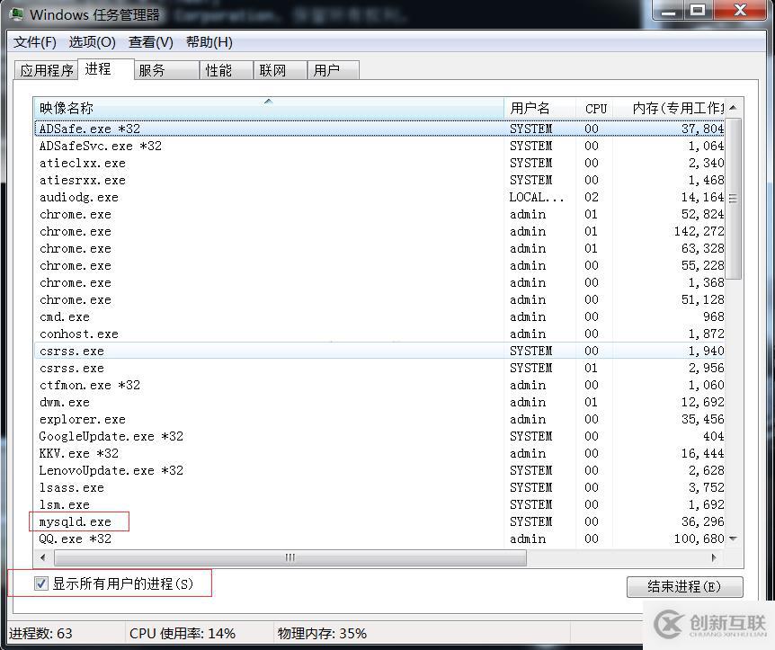This screenshot has height=650, width=775.
Task: Open the 帮助(H) menu
Action: click(209, 42)
